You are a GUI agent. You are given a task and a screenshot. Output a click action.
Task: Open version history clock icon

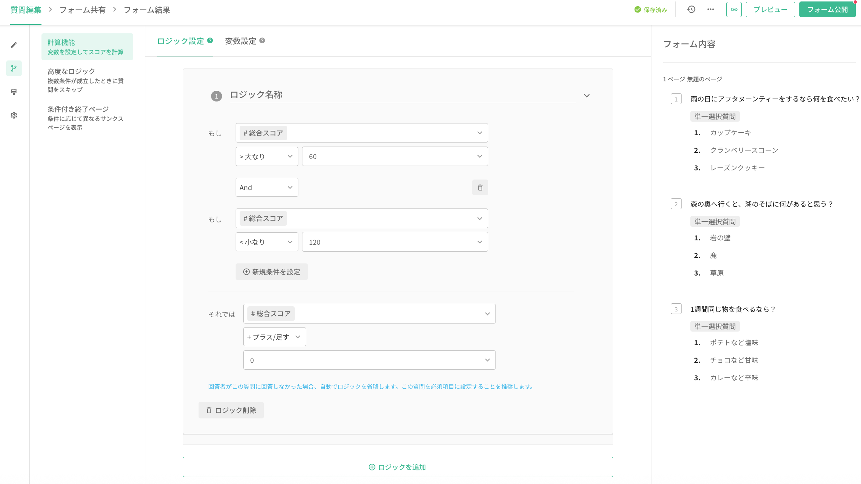691,10
